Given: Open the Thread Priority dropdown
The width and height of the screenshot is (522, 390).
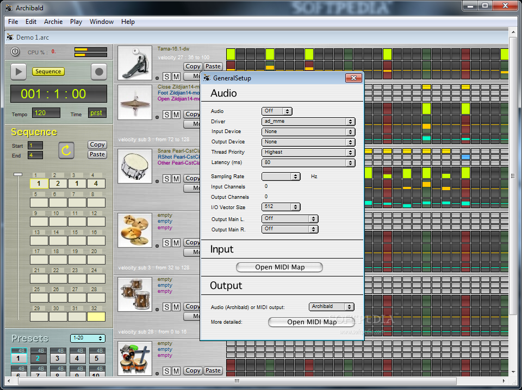Looking at the screenshot, I should 308,152.
